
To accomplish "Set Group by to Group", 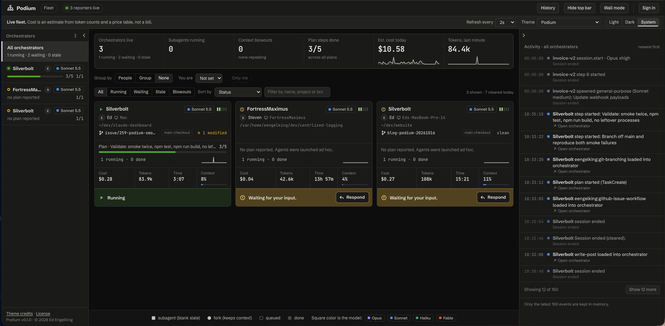I will coord(145,78).
